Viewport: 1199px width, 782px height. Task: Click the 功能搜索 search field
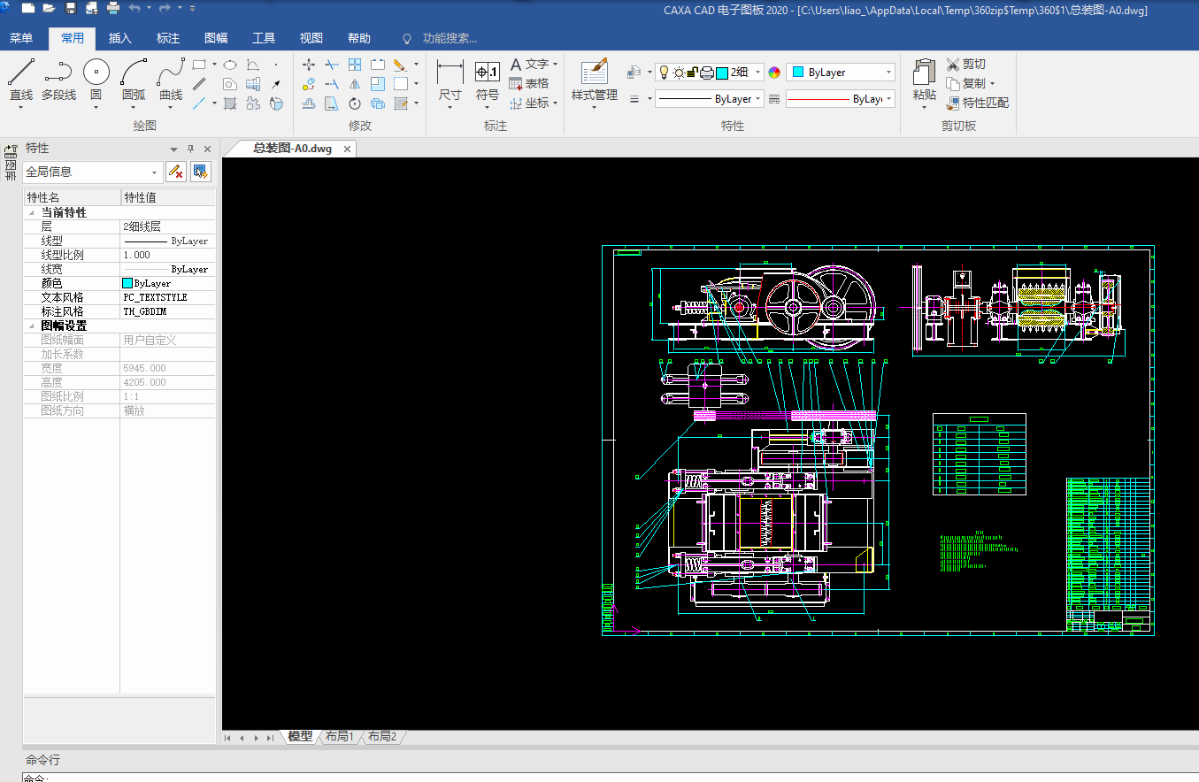pos(449,38)
